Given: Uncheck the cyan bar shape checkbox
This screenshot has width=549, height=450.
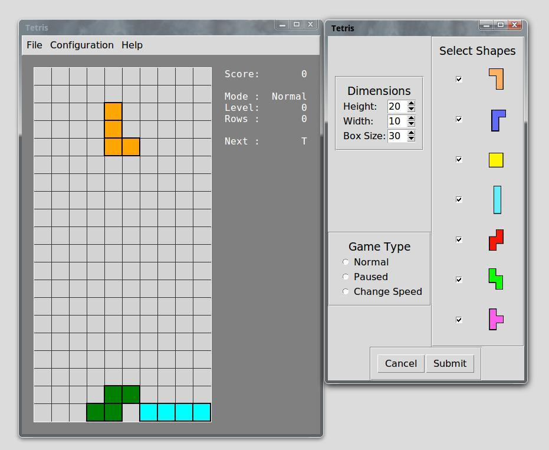Looking at the screenshot, I should [x=459, y=199].
